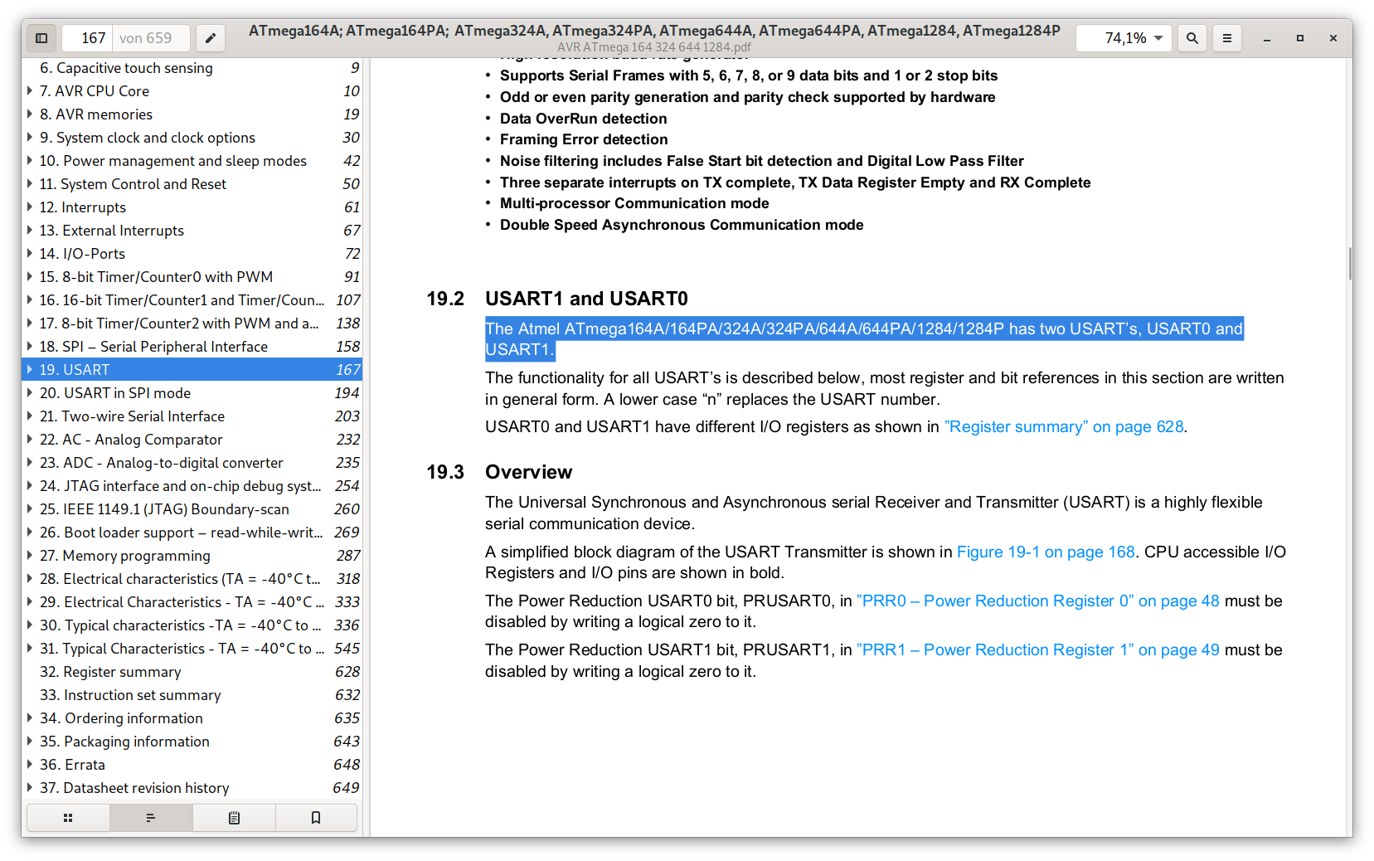The height and width of the screenshot is (861, 1374).
Task: Select 17. 8-bit Timer/Counter2 with PWM
Action: pos(192,323)
